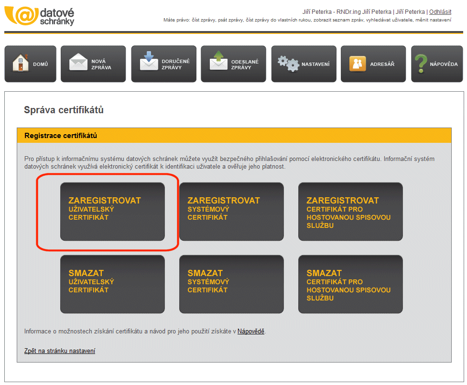The image size is (467, 385).
Task: Click the Správa certifikátů heading
Action: [64, 110]
